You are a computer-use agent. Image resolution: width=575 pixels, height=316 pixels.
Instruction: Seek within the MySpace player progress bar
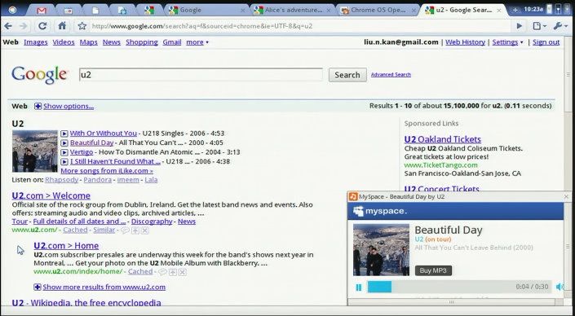point(459,287)
